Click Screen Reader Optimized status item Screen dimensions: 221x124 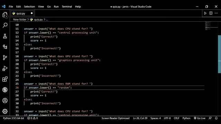click(x=115, y=118)
